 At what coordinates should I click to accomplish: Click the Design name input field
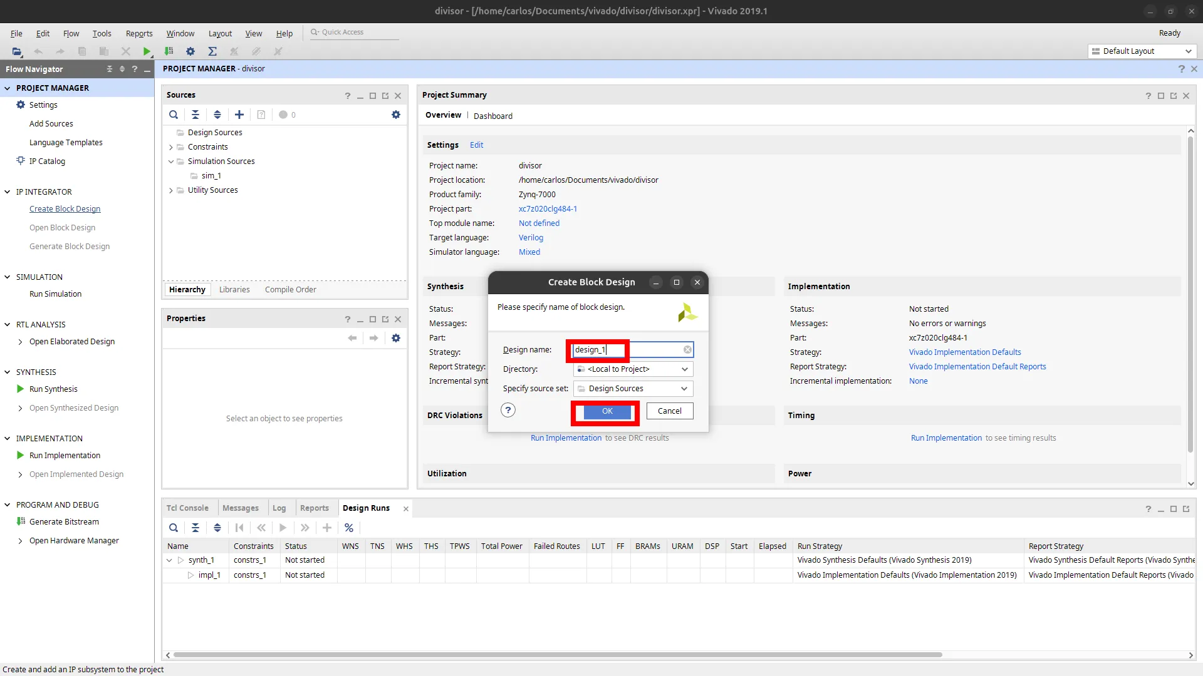(x=633, y=350)
